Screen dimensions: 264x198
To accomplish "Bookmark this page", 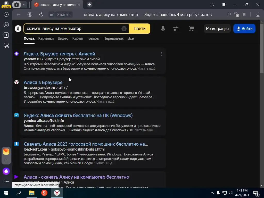I will [x=244, y=15].
